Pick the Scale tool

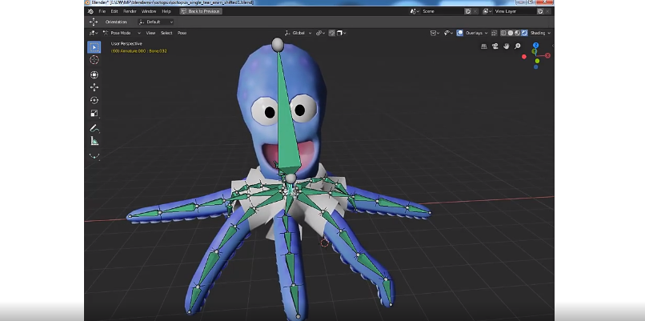pyautogui.click(x=94, y=114)
